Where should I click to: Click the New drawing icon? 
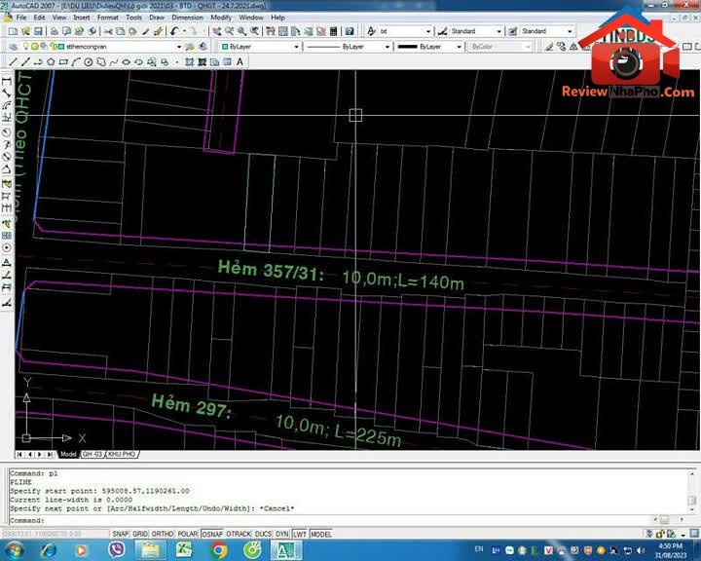(13, 31)
